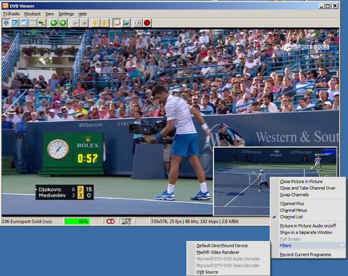Open the Settings menu

[x=66, y=14]
